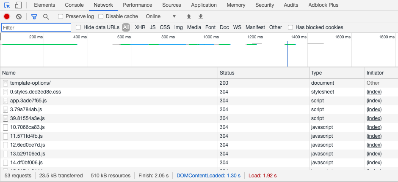Filter requests by CSS
Screen dimensions: 398x182
click(x=165, y=27)
